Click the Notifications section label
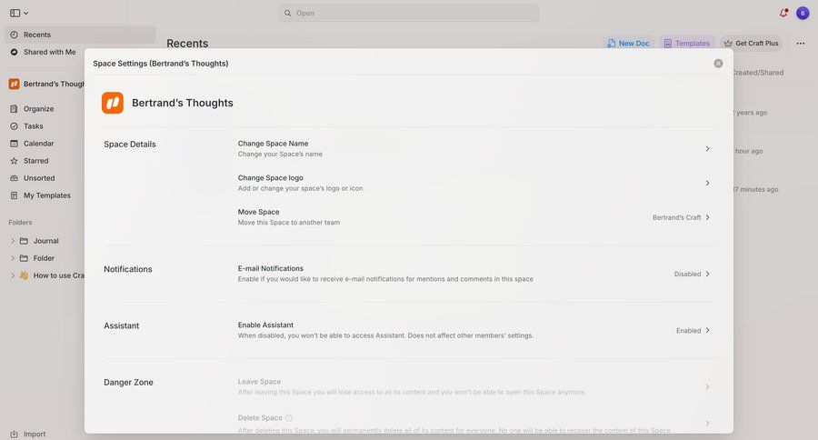This screenshot has height=440, width=818. pos(128,269)
